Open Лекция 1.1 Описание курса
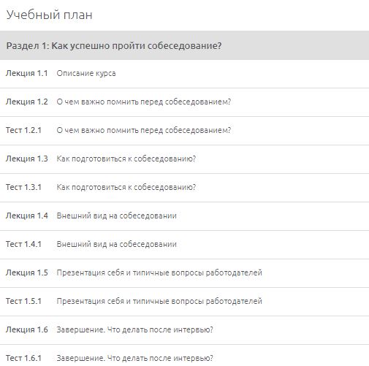Viewport: 369px width, 366px height. [x=184, y=74]
